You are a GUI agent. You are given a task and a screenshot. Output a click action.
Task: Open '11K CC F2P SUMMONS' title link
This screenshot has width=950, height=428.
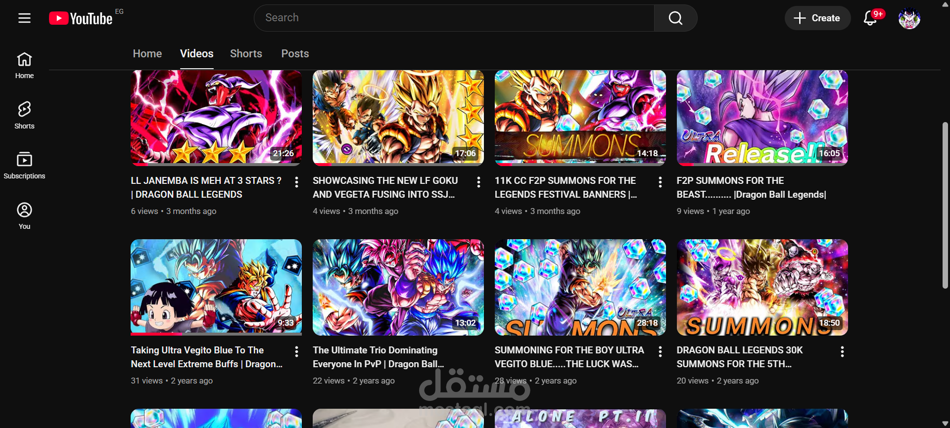[566, 188]
